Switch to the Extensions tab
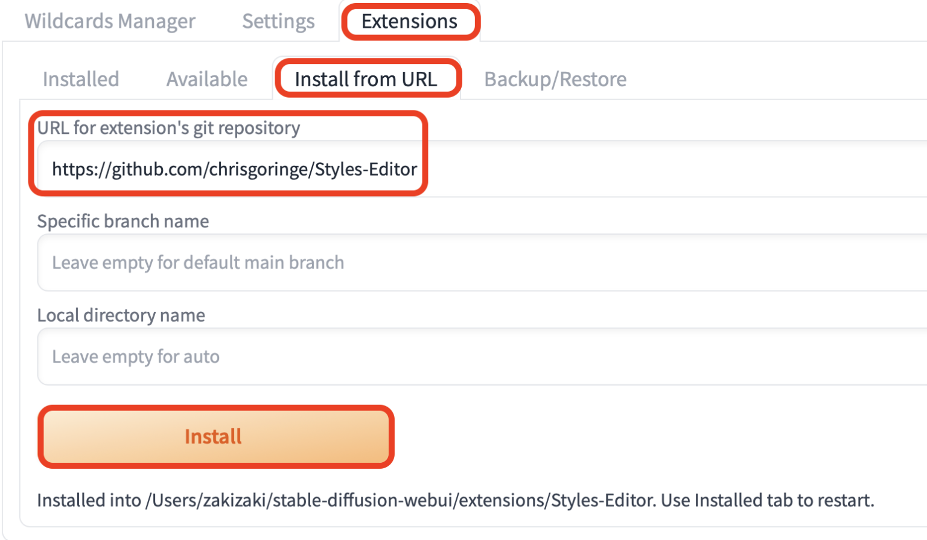 (x=409, y=21)
